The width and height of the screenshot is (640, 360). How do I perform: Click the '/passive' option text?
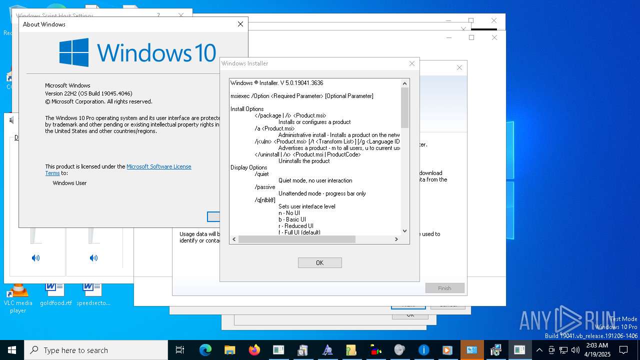pos(265,187)
